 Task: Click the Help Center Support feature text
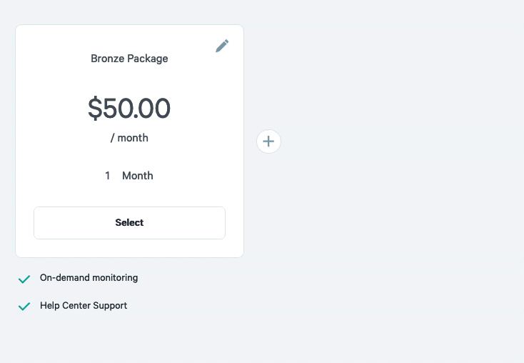84,305
